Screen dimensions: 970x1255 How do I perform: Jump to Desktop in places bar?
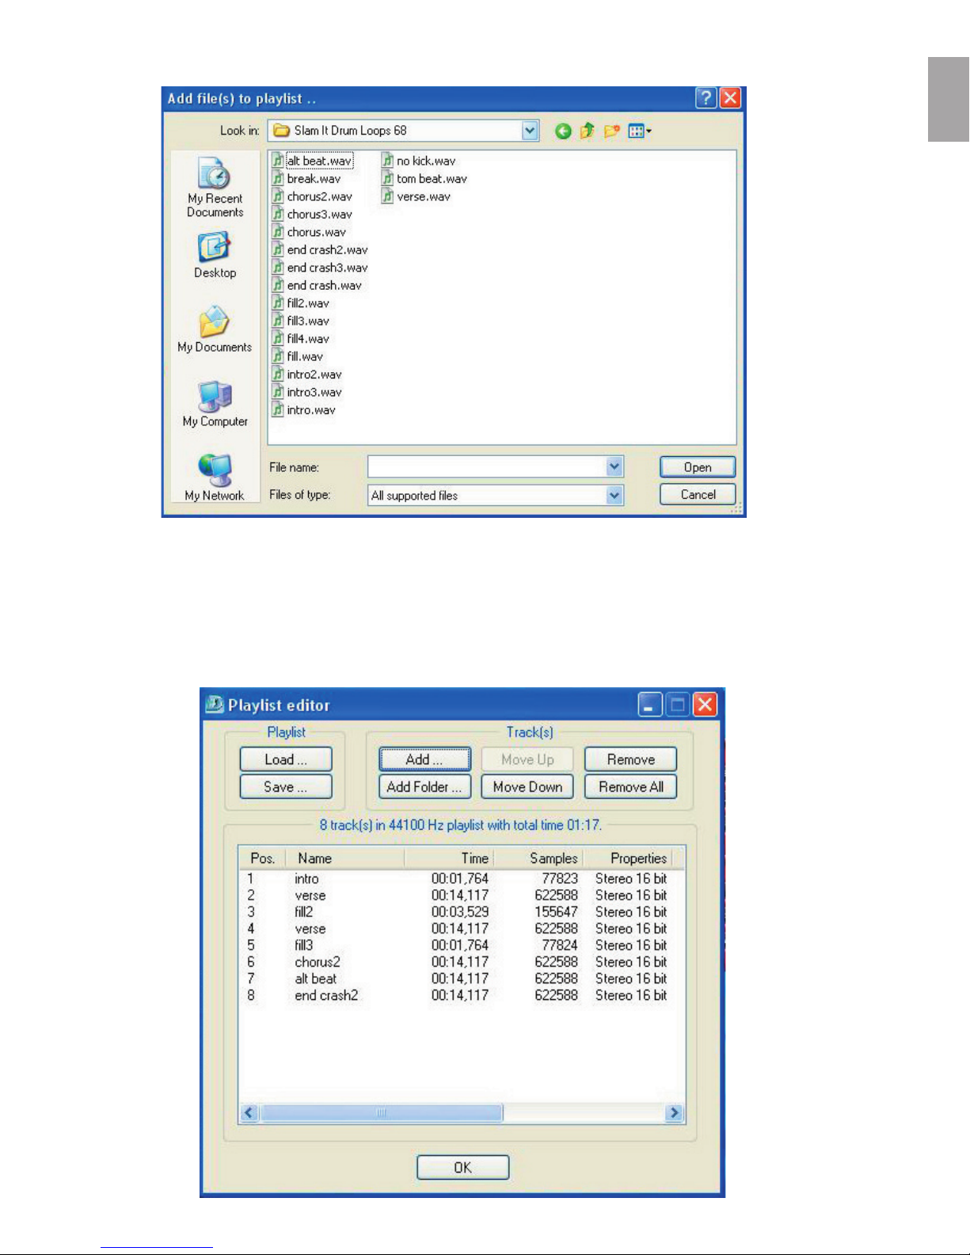tap(215, 255)
